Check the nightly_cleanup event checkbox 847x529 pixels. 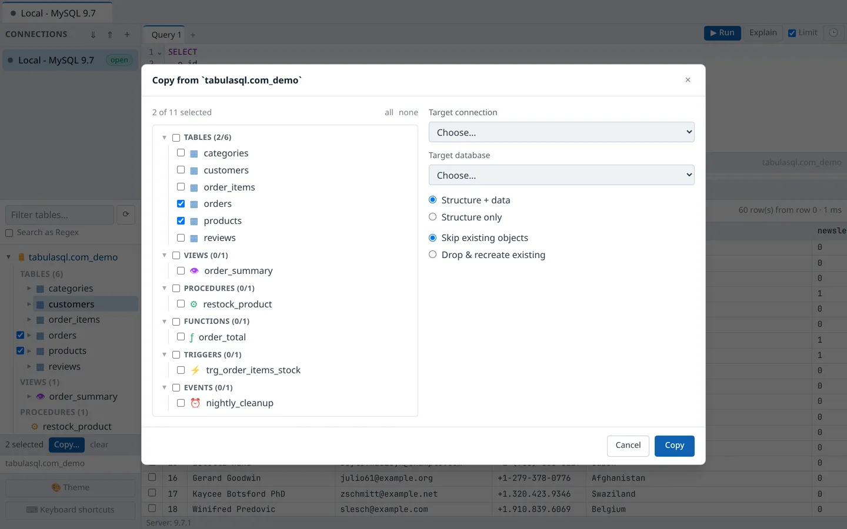pos(181,403)
